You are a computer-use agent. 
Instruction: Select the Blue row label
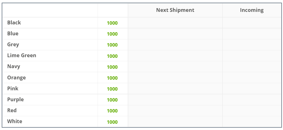click(x=13, y=33)
